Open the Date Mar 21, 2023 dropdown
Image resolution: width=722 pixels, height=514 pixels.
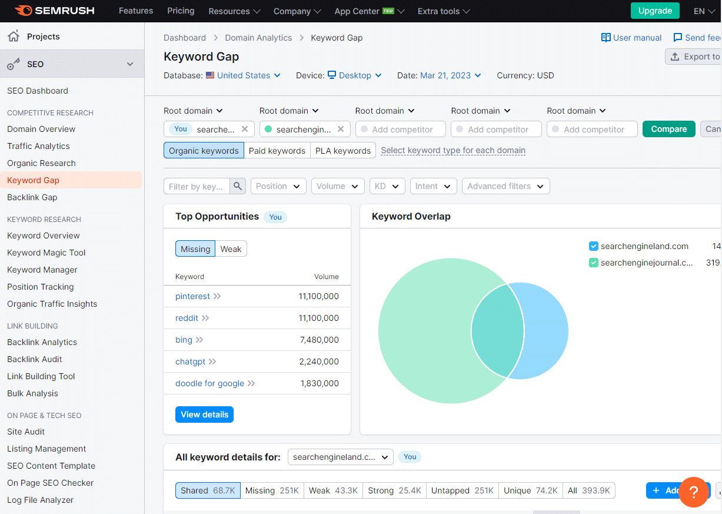[x=451, y=75]
